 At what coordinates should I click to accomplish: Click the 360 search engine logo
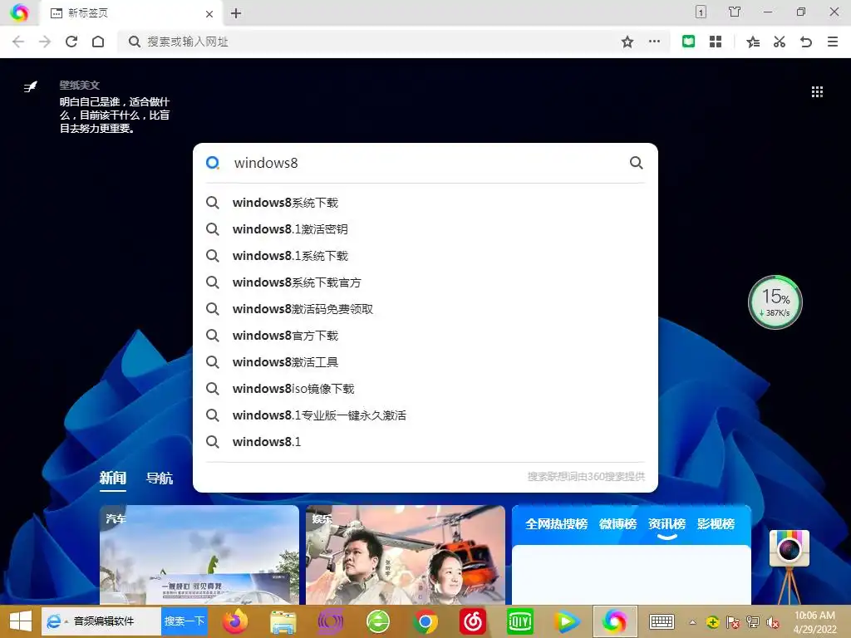coord(213,163)
